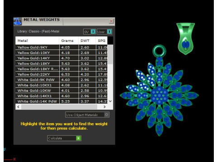Click the 2.58 DWT value
The height and width of the screenshot is (162, 217).
point(85,90)
